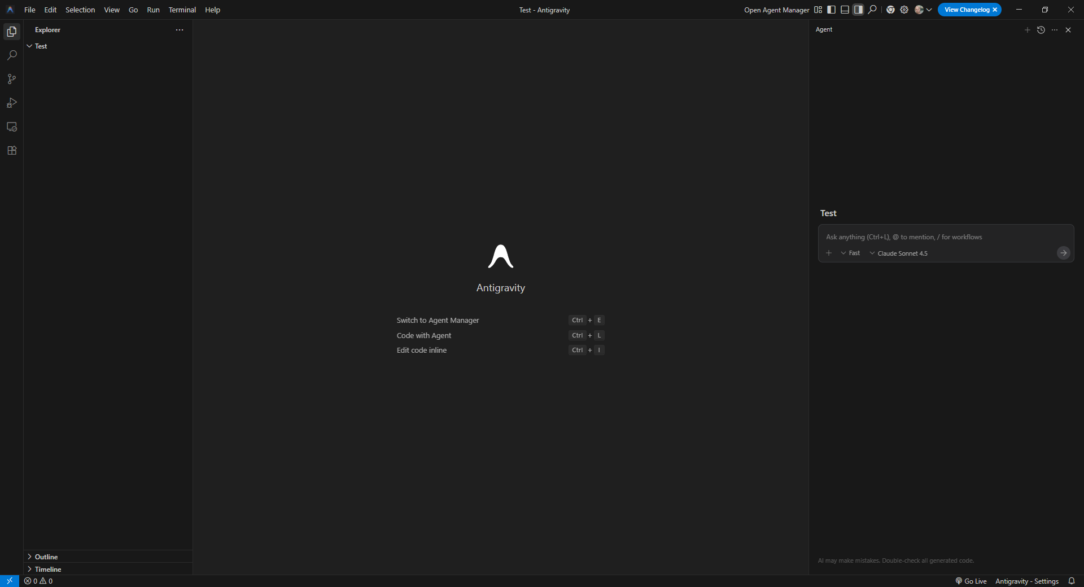Open the Selection menu
The image size is (1084, 587).
[x=80, y=10]
